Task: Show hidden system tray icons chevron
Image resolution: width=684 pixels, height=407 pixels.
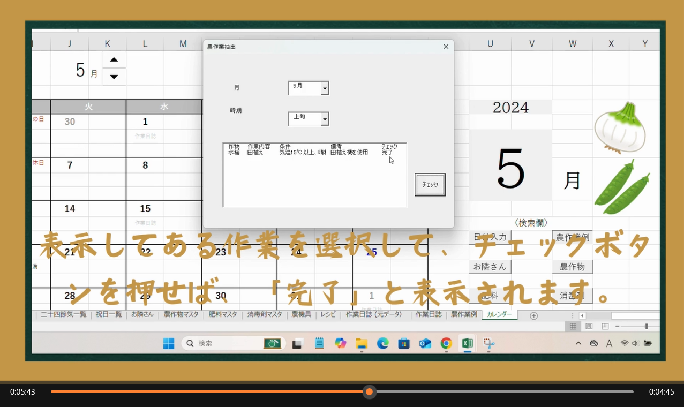Action: pyautogui.click(x=578, y=343)
